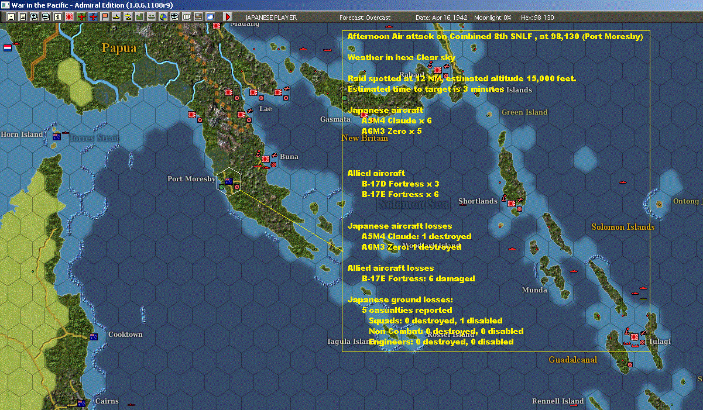Click the Ontong map label
Viewport: 703px width, 410px height.
[686, 201]
